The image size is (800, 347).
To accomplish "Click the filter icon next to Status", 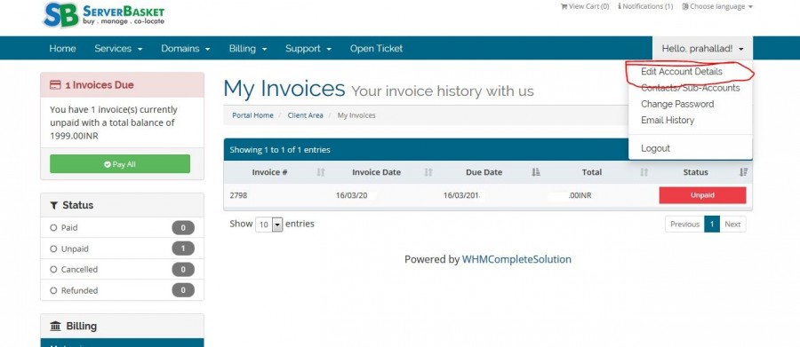I will [x=53, y=205].
